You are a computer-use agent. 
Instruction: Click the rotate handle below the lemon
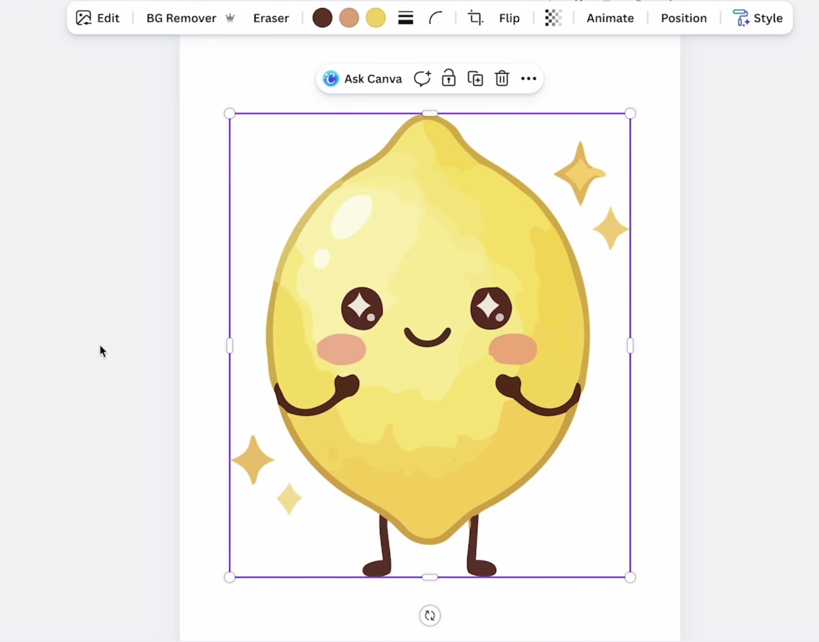(x=430, y=615)
